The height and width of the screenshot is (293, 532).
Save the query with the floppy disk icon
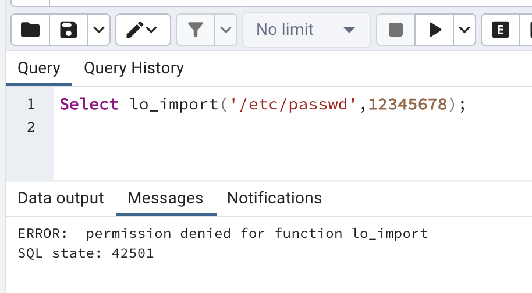point(69,30)
